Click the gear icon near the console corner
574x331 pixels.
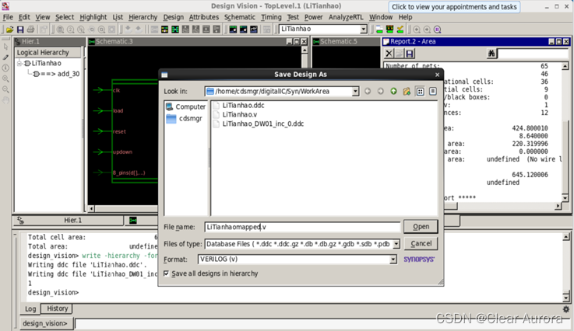coord(566,309)
